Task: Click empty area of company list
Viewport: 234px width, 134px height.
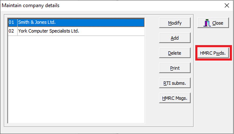Action: pyautogui.click(x=76, y=79)
